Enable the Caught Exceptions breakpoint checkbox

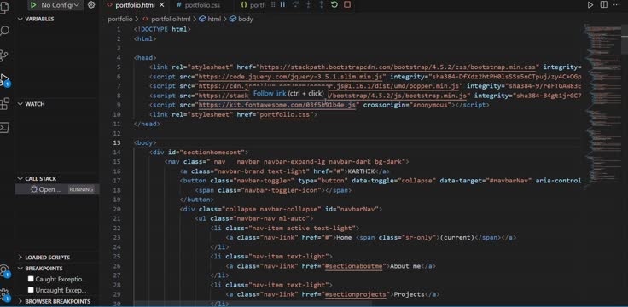click(x=31, y=279)
